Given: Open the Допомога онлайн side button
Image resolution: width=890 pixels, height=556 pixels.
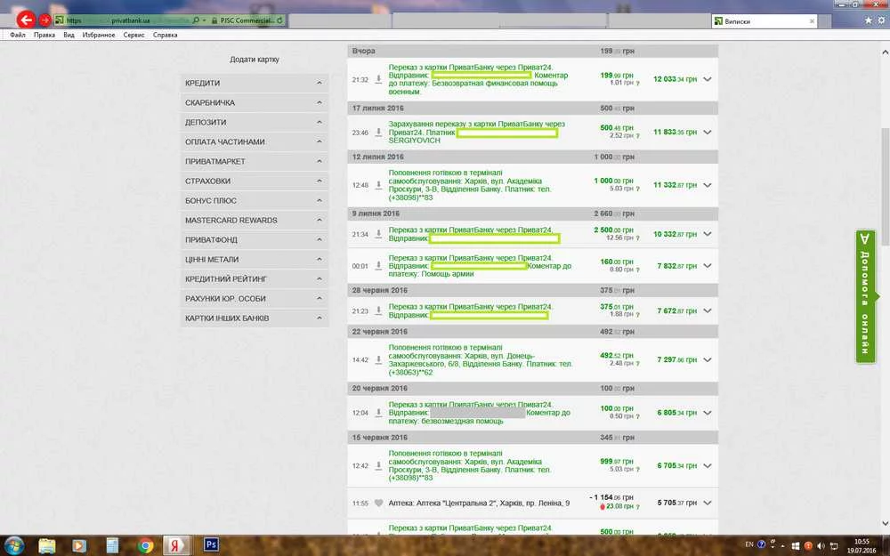Looking at the screenshot, I should (866, 297).
